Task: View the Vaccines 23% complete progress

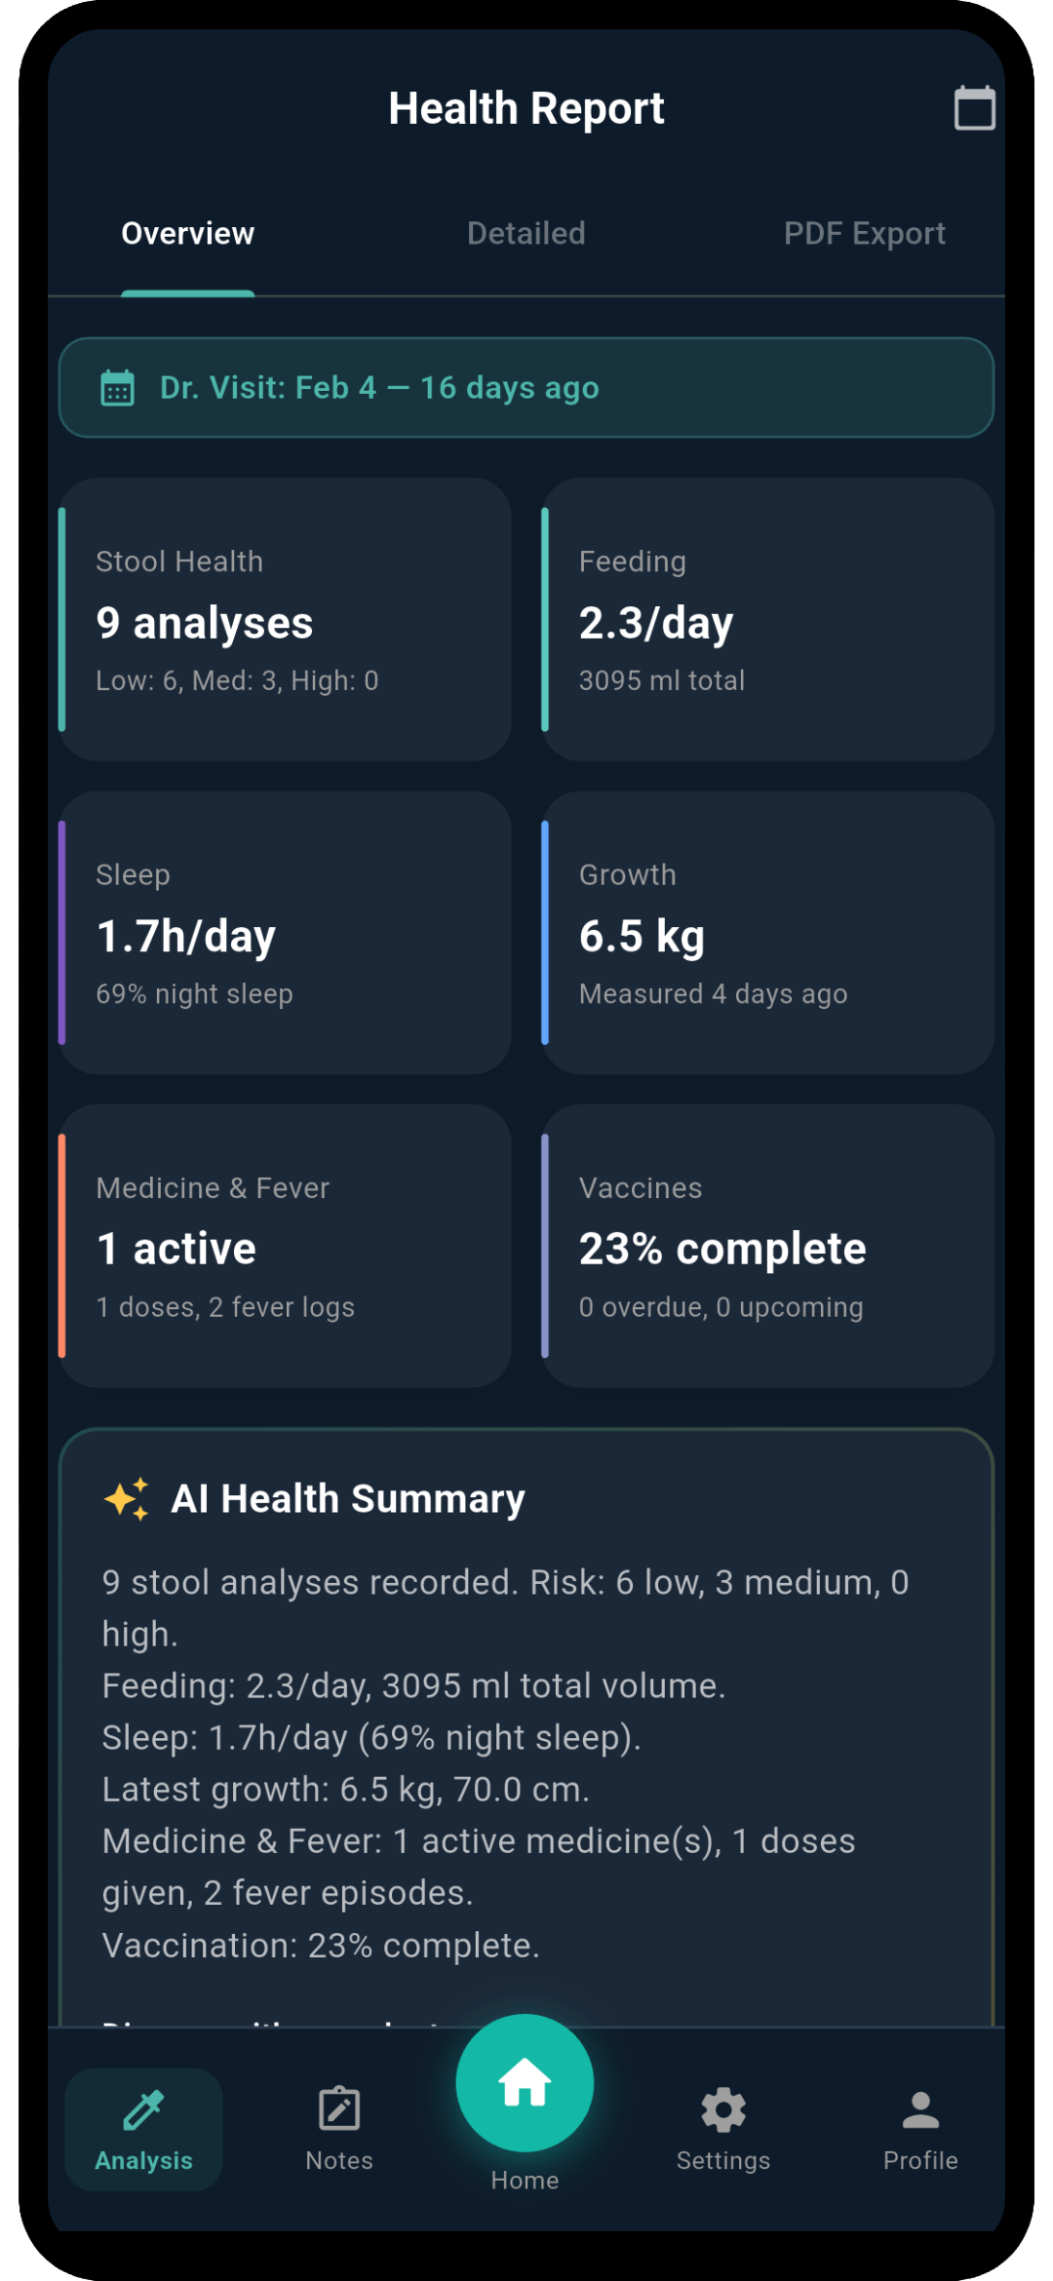Action: pos(768,1246)
